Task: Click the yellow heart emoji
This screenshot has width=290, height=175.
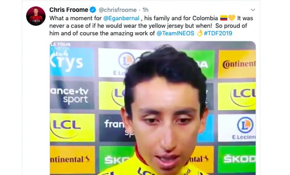Action: 232,18
